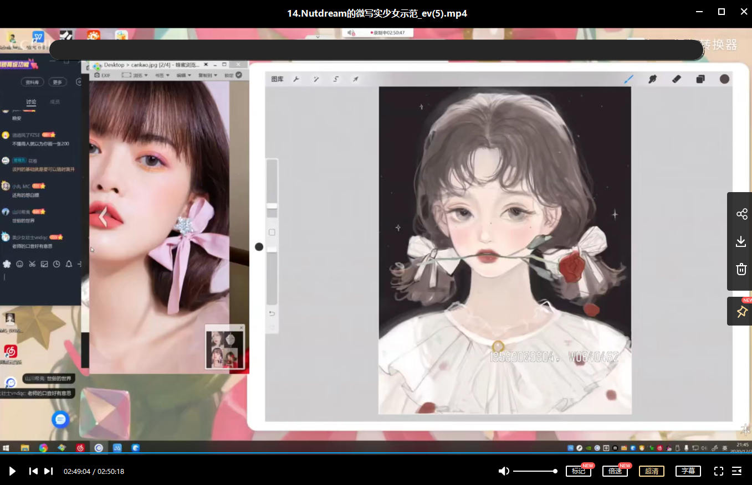Download the video using download icon
This screenshot has width=752, height=485.
point(741,241)
